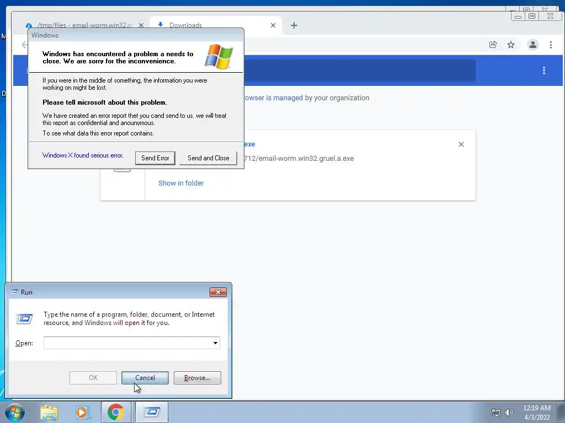Open the Downloads page more actions menu
The height and width of the screenshot is (423, 565).
tap(544, 70)
